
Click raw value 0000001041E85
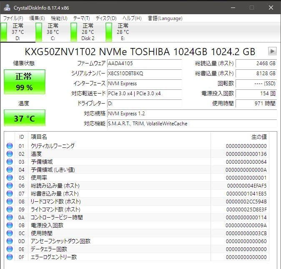coord(246,193)
